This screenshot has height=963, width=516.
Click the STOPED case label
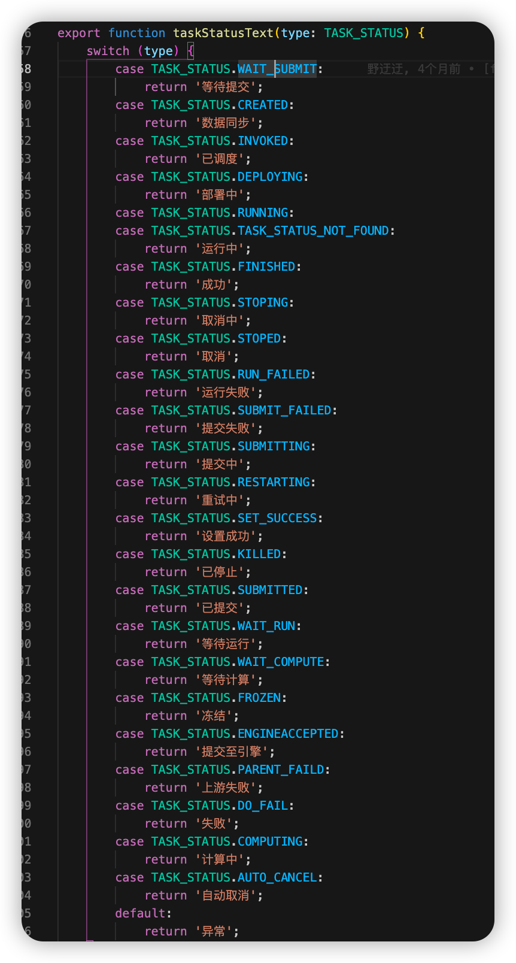click(x=259, y=338)
